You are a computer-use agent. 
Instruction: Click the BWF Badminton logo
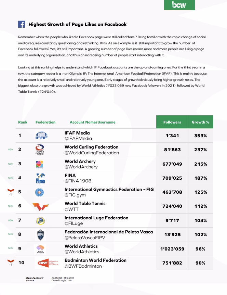point(48,263)
